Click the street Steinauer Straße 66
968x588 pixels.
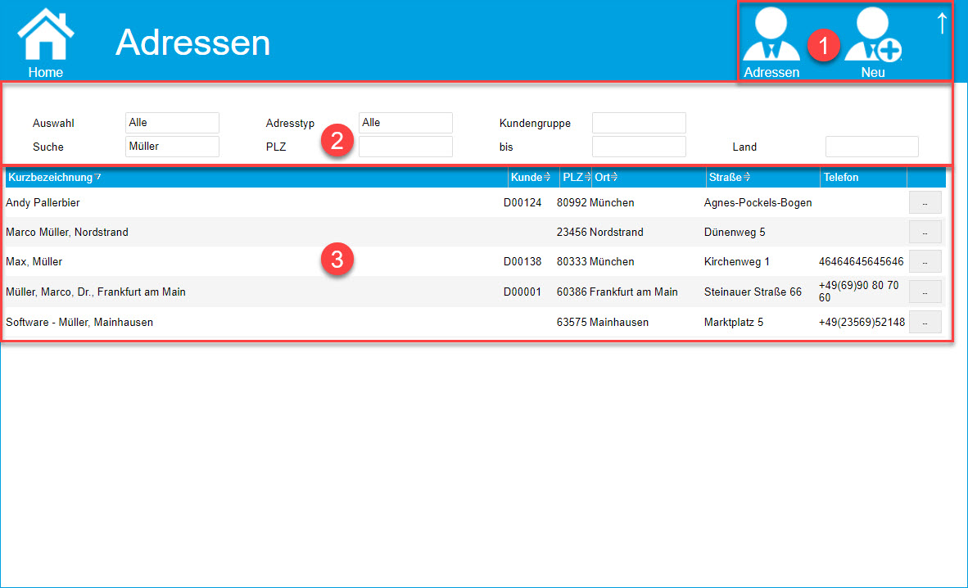pos(753,292)
